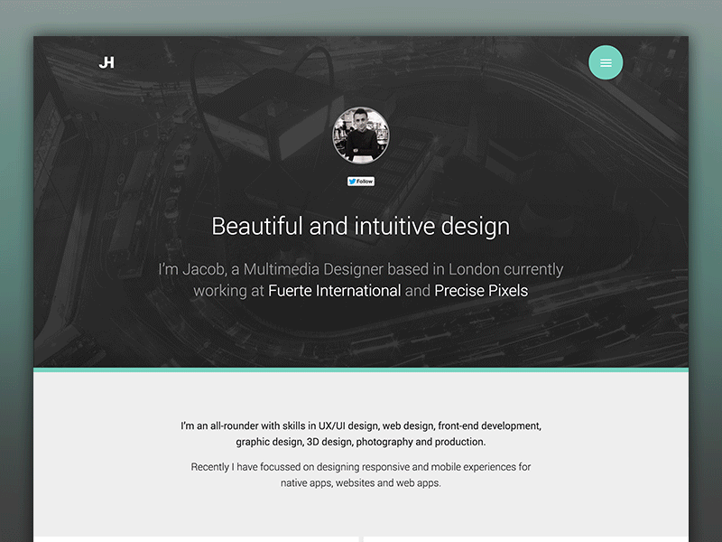Click the JH logo in the header
Image resolution: width=722 pixels, height=542 pixels.
pos(106,61)
